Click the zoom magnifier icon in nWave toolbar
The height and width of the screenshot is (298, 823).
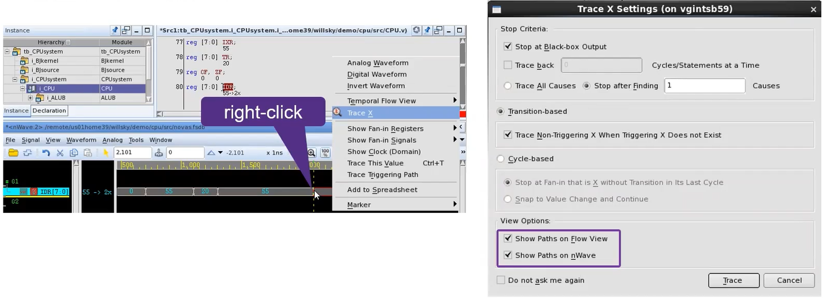[312, 153]
